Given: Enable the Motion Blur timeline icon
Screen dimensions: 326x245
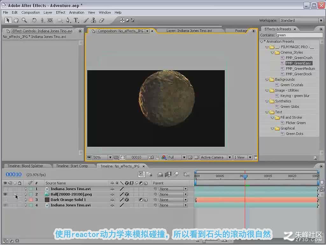Looking at the screenshot, I should [x=176, y=174].
